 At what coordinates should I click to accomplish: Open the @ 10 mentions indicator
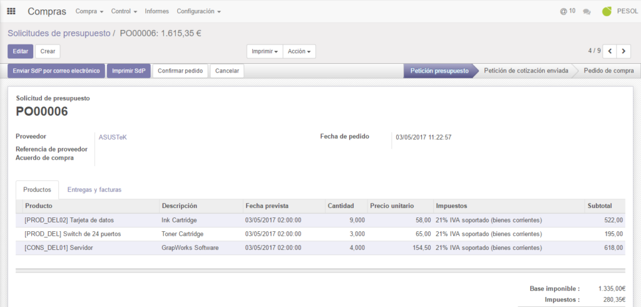[x=567, y=11]
